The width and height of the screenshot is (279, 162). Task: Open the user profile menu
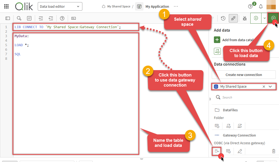[271, 6]
